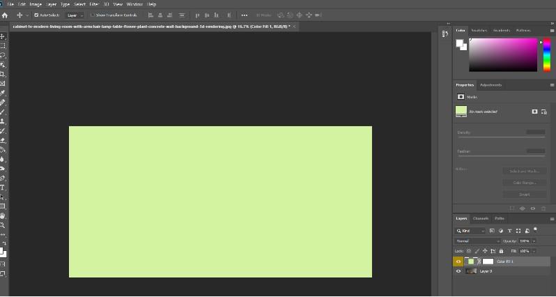
Task: Open the Normal blend mode dropdown
Action: [x=477, y=241]
